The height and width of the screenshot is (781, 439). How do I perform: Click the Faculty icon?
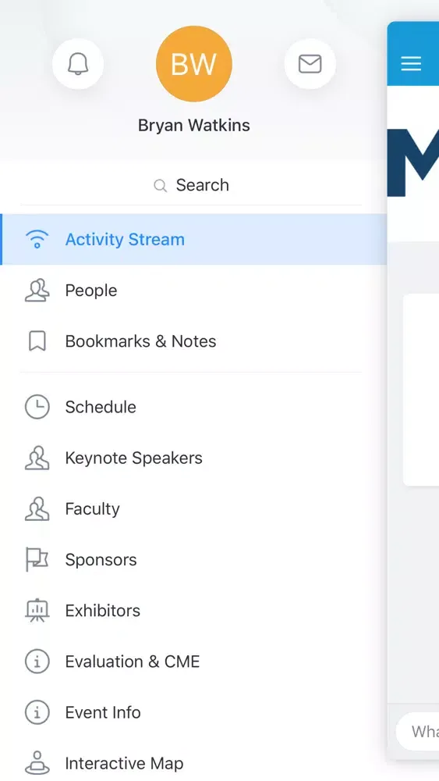pyautogui.click(x=37, y=508)
